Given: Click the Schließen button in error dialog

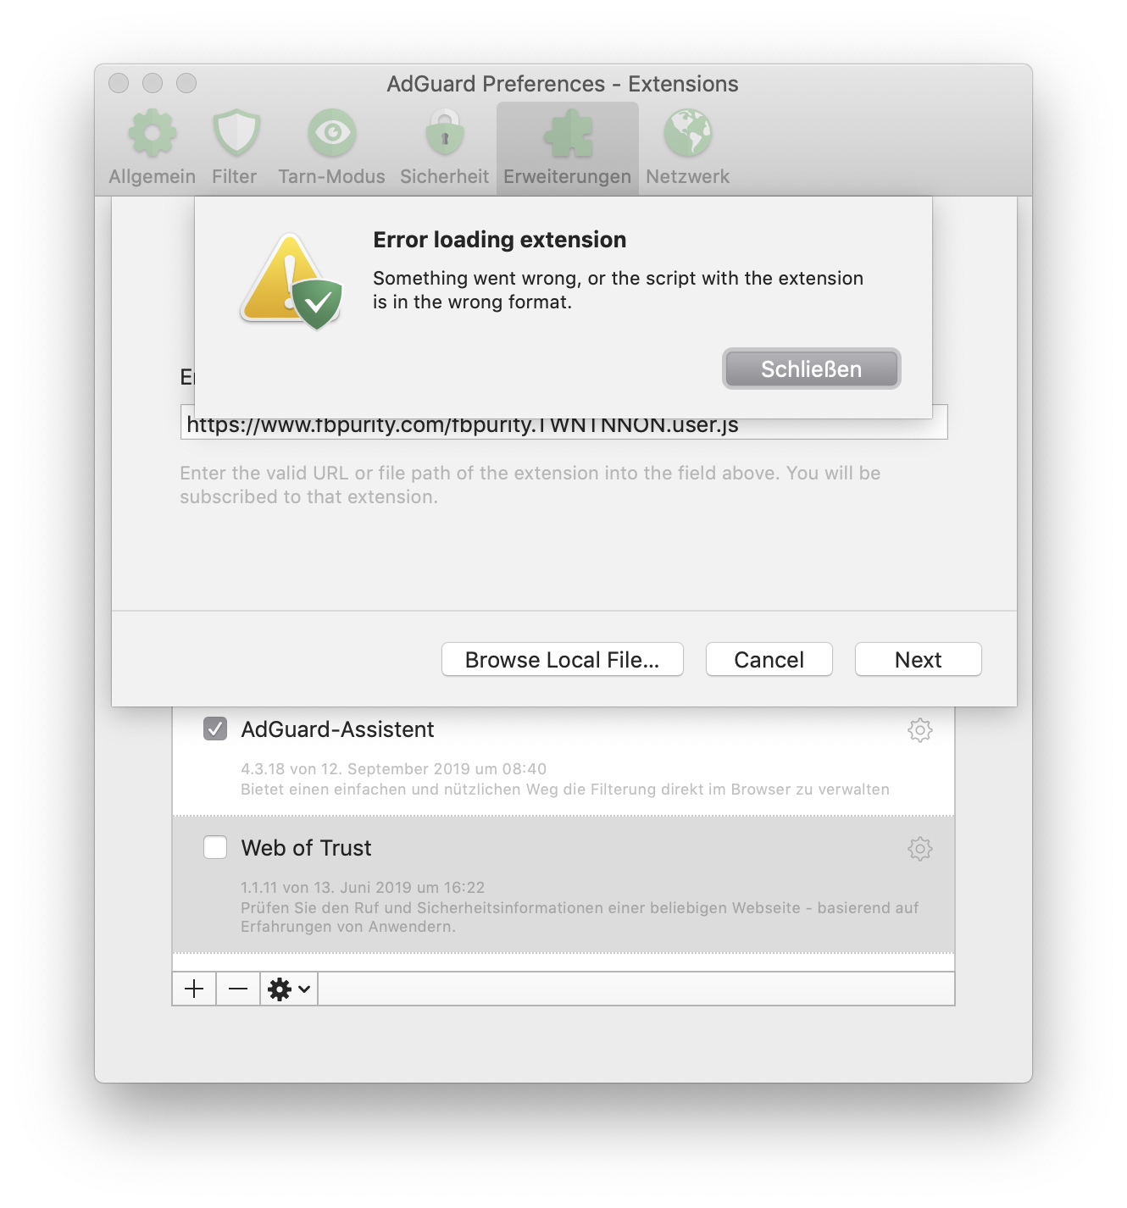Looking at the screenshot, I should tap(811, 368).
